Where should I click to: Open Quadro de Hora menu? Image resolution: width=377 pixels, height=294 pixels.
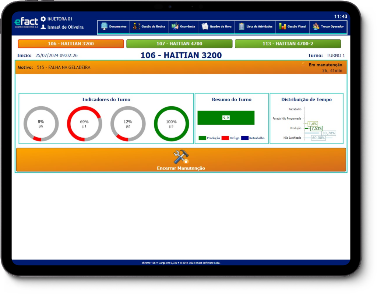216,27
